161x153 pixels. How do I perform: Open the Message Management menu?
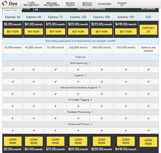[52, 4]
